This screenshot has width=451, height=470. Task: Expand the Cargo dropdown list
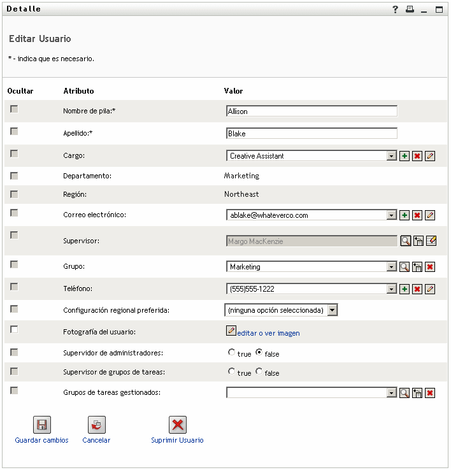(x=392, y=156)
